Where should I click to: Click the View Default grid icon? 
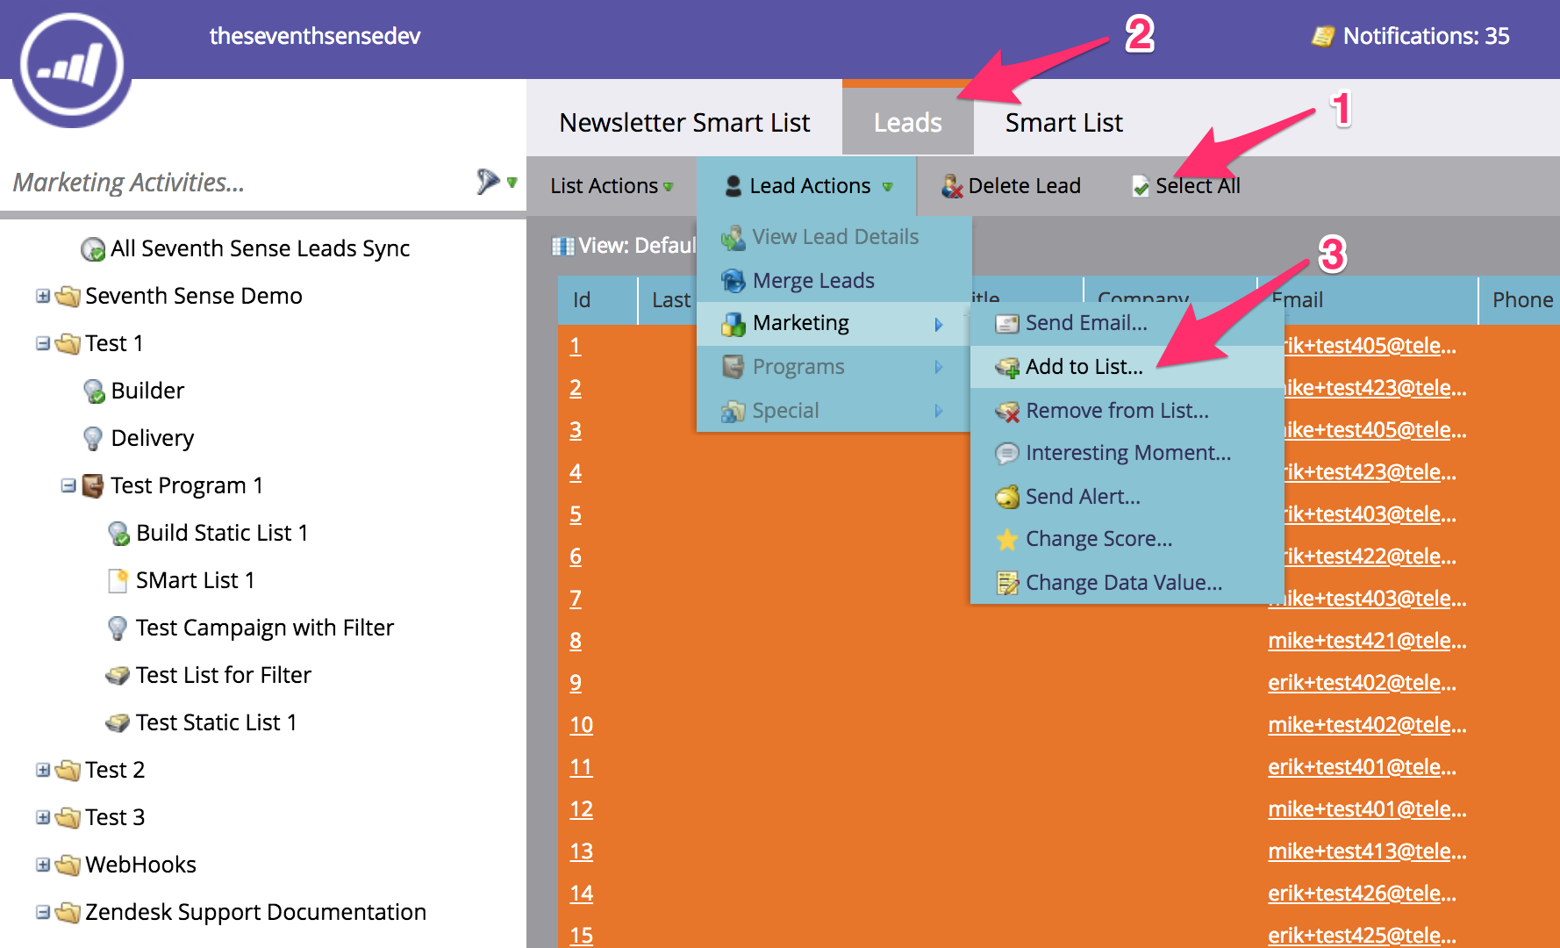tap(563, 246)
